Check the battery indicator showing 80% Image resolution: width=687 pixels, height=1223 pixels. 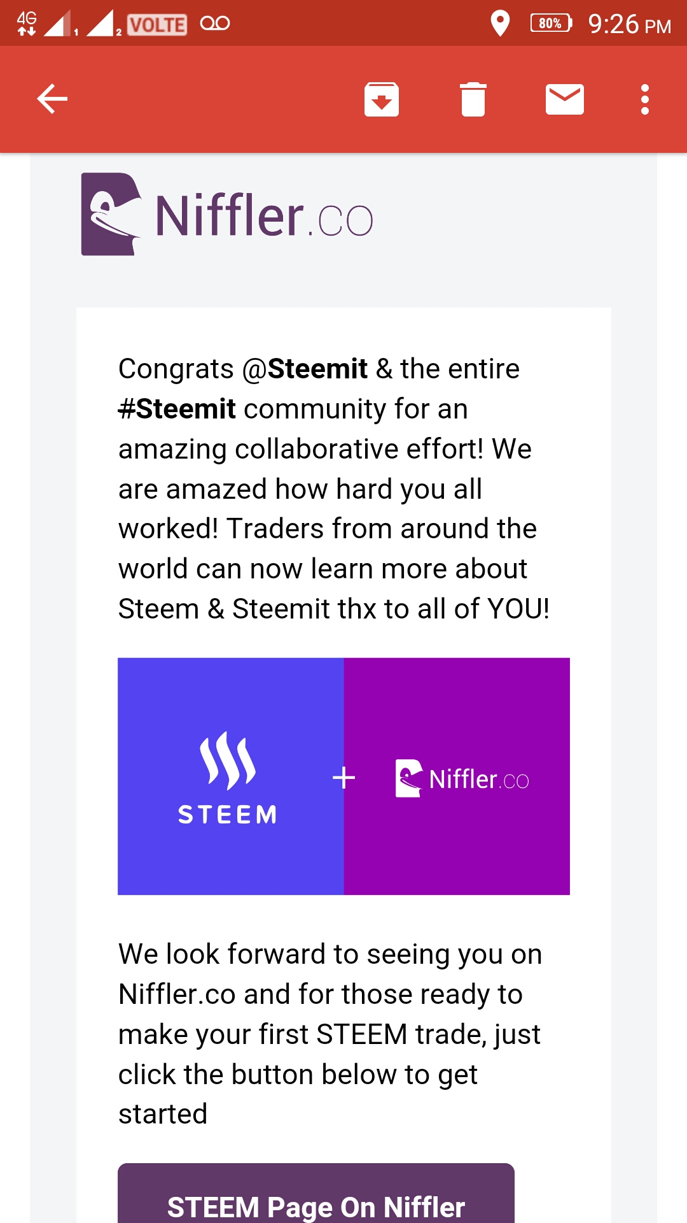pyautogui.click(x=550, y=23)
